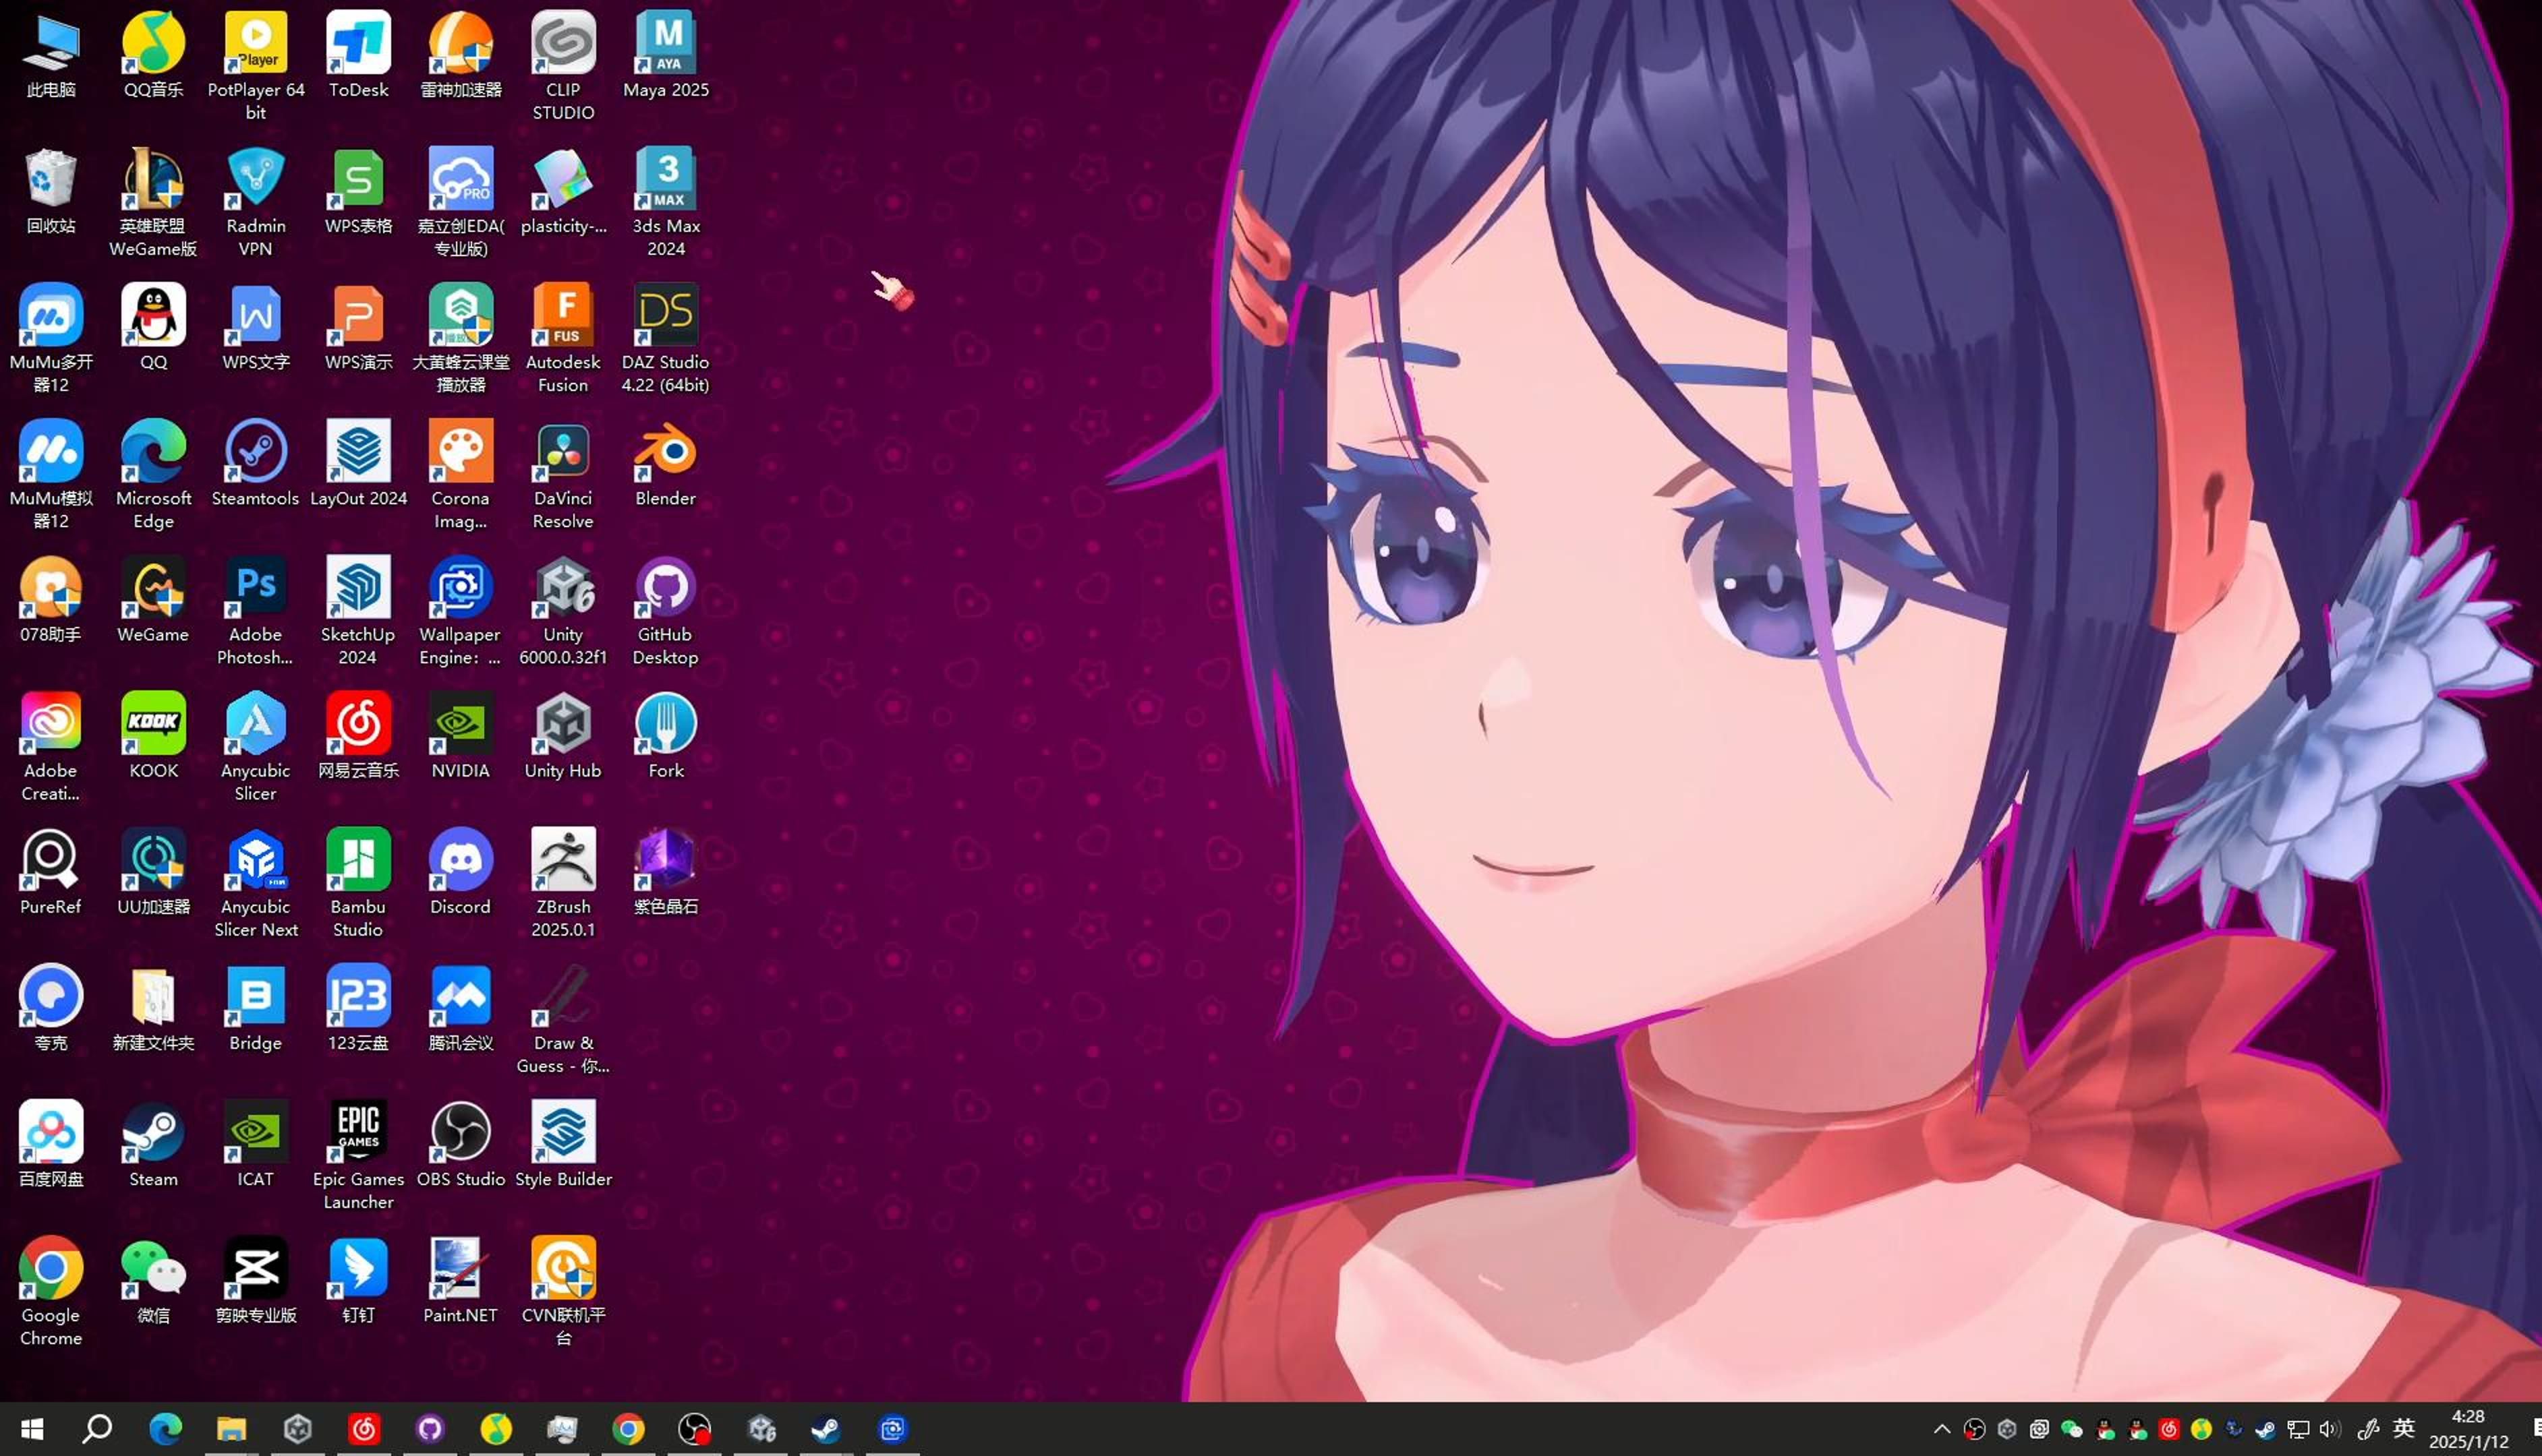Open SketchUp 2024 shortcut
The width and height of the screenshot is (2542, 1456).
click(358, 611)
